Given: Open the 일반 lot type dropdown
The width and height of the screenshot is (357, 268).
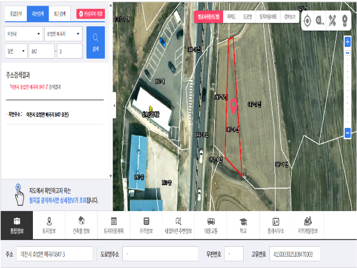Looking at the screenshot, I should (x=16, y=51).
